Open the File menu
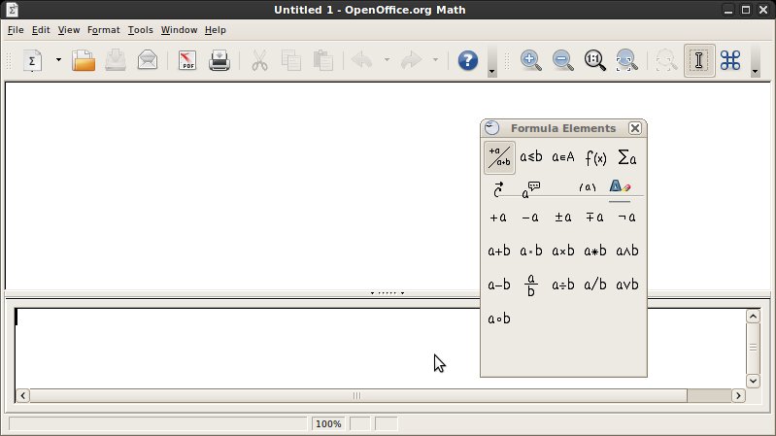 [16, 30]
